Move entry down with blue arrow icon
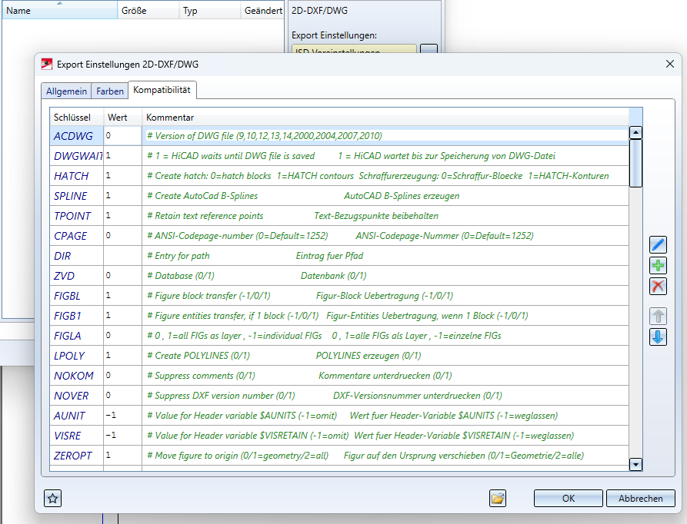Viewport: 687px width, 524px height. click(658, 337)
